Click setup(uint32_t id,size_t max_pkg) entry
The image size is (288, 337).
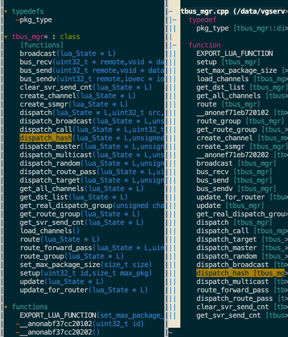[x=86, y=273]
